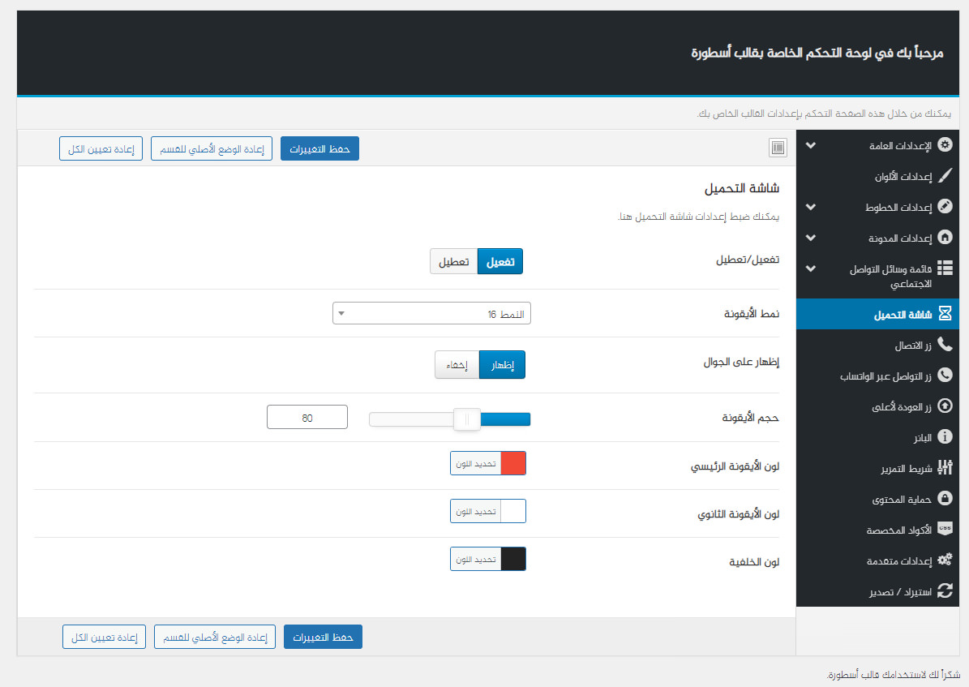Click the WhatsApp contact button icon
This screenshot has height=687, width=969.
coord(945,376)
